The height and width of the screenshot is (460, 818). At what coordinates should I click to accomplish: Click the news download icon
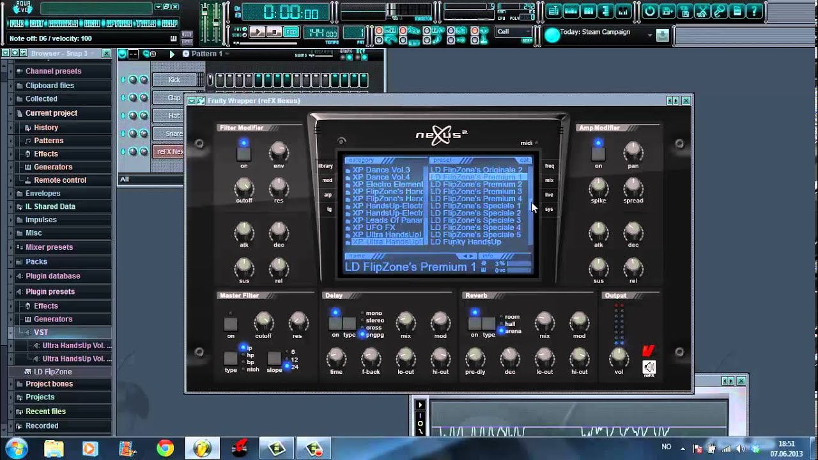click(662, 36)
